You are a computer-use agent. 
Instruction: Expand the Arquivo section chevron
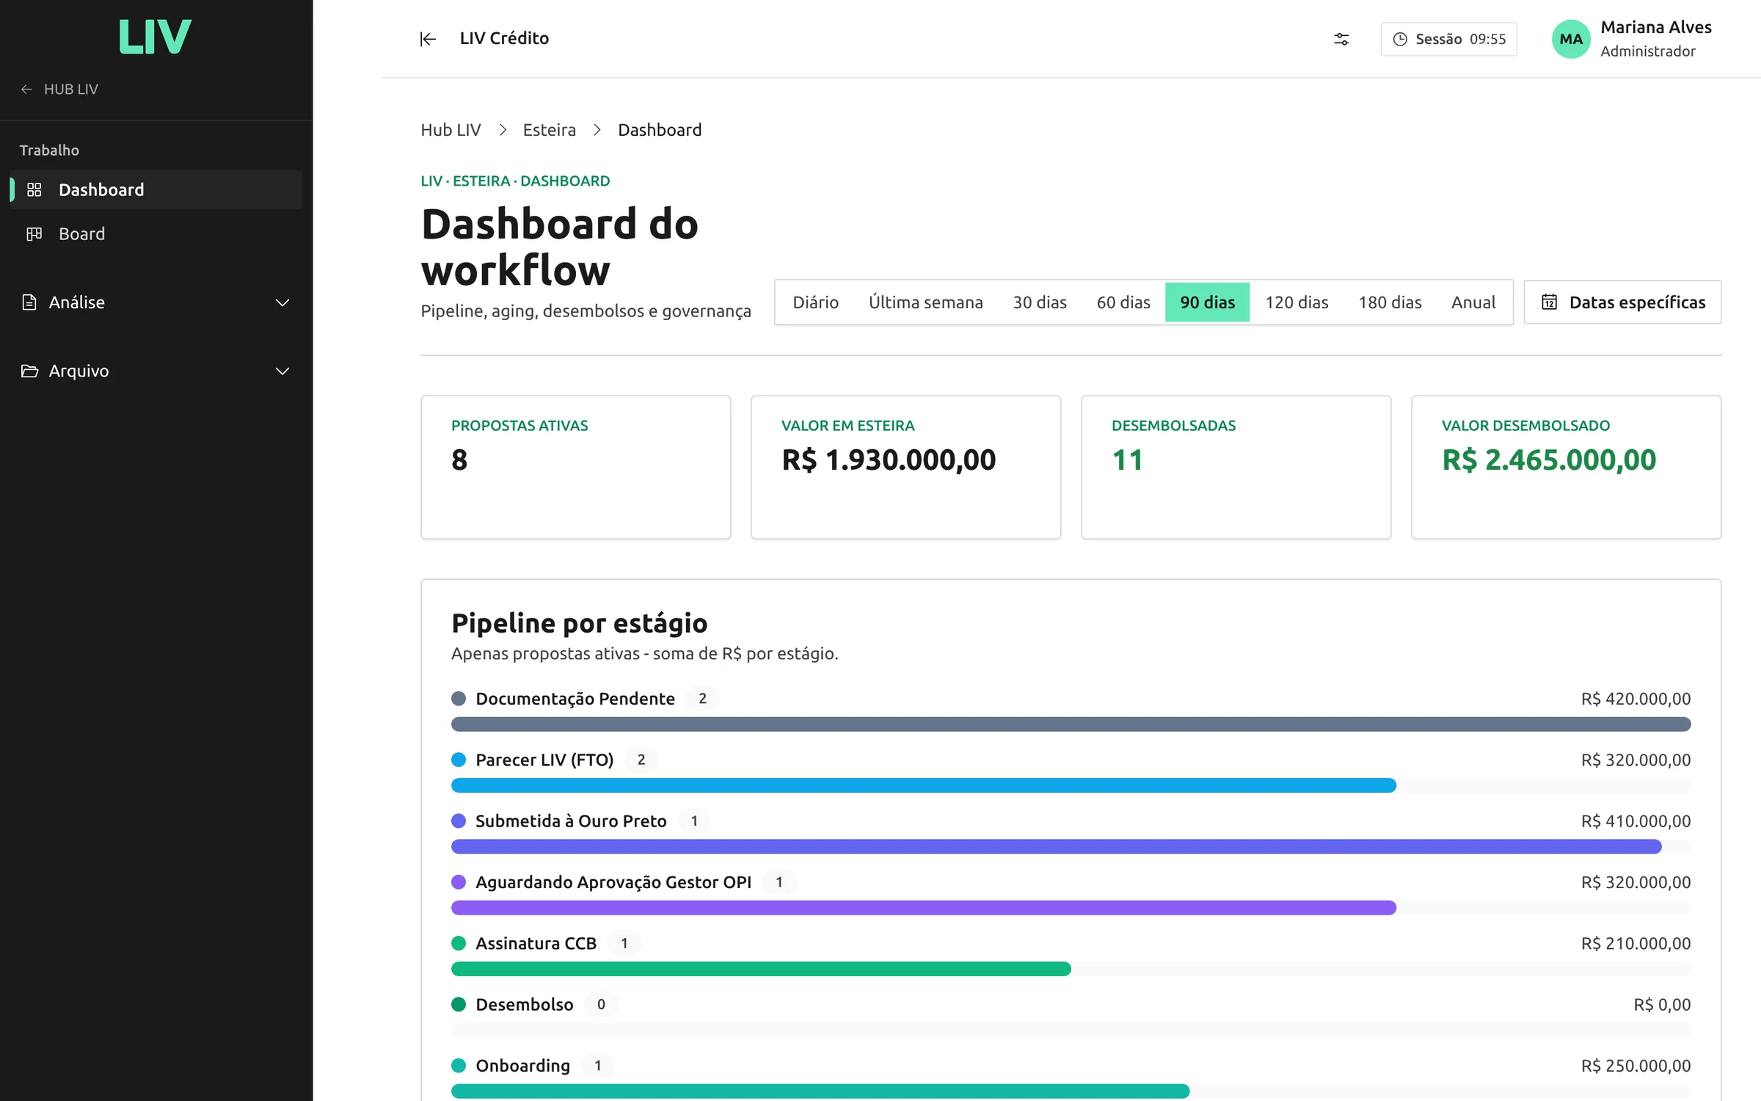pyautogui.click(x=282, y=371)
